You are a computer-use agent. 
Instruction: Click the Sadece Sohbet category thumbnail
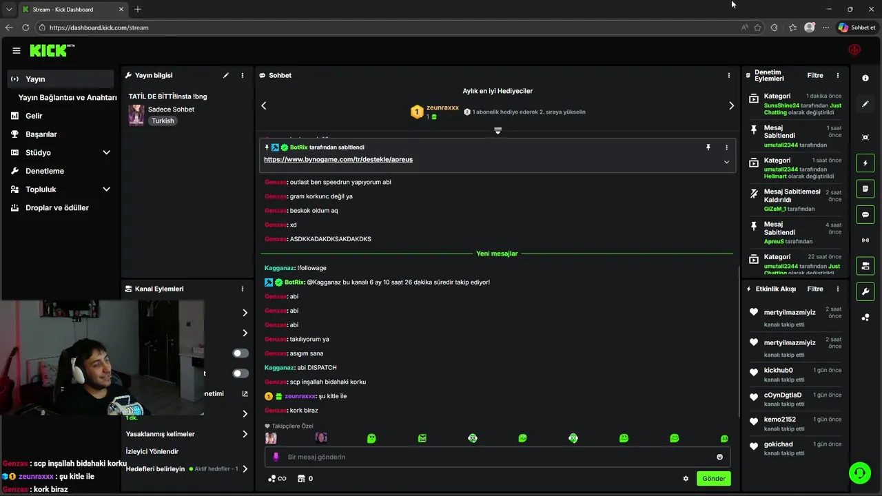coord(136,114)
